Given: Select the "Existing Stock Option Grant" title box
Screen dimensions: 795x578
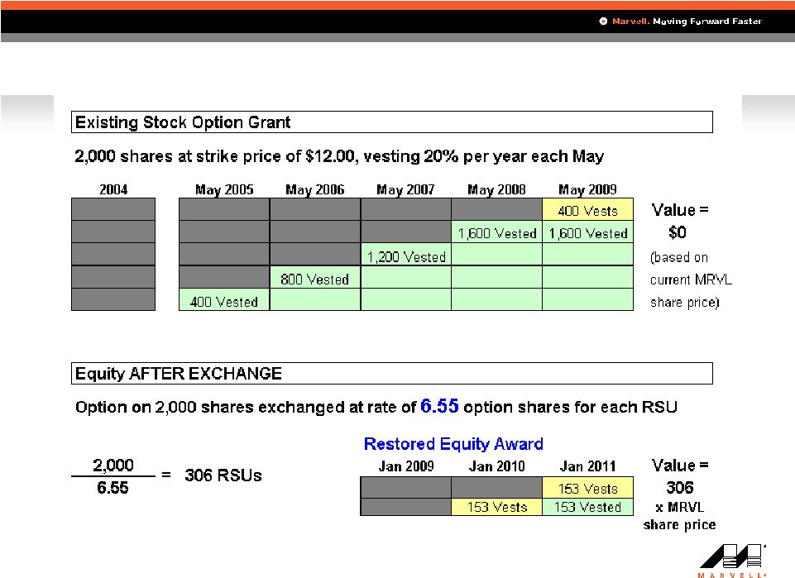Looking at the screenshot, I should point(392,123).
